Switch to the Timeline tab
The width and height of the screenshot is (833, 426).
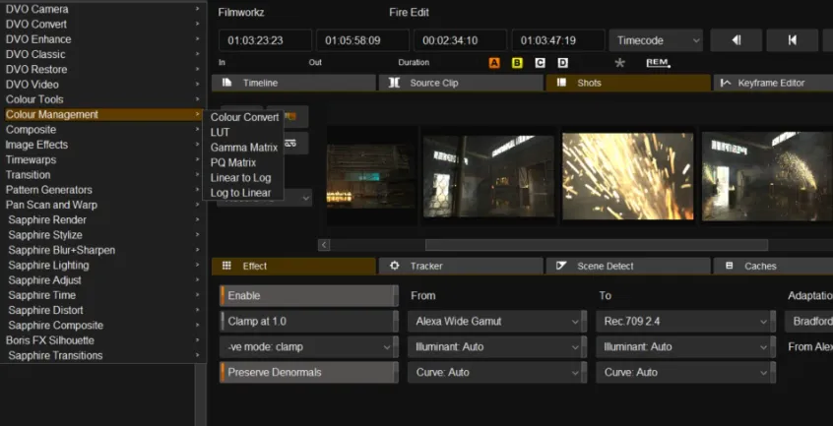click(x=293, y=83)
